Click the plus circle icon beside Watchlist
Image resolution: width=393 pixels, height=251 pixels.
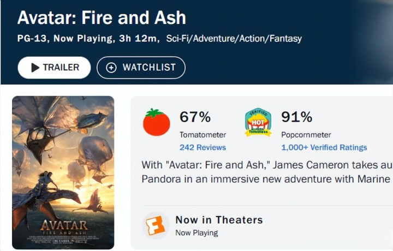(111, 68)
